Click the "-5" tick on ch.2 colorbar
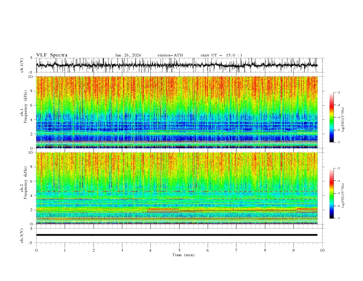363x281 pixels. click(338, 193)
